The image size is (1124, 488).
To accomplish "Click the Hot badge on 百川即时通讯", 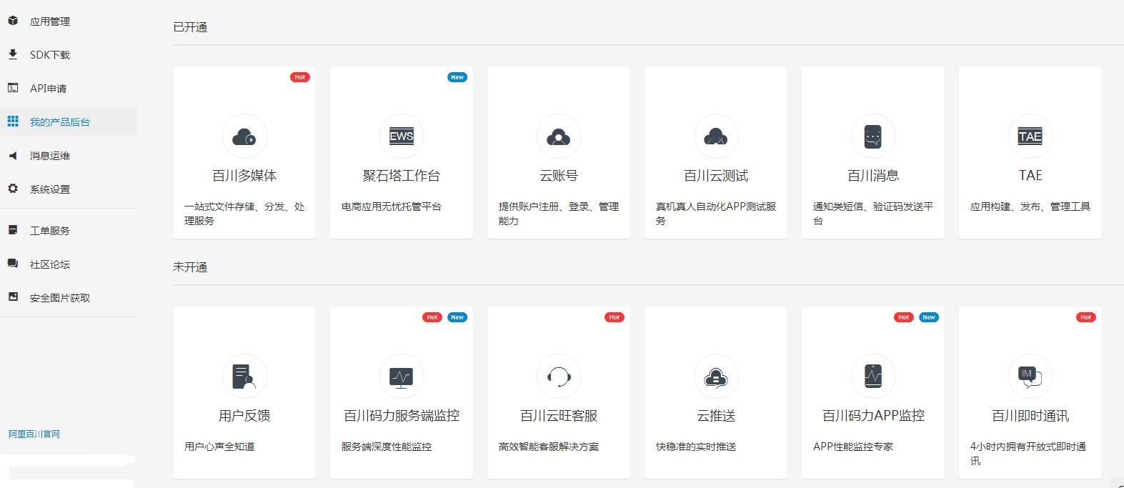I will click(1086, 317).
